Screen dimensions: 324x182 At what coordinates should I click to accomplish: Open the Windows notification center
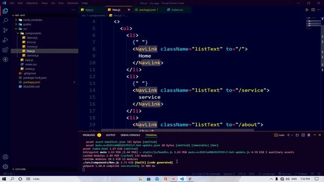click(x=316, y=179)
